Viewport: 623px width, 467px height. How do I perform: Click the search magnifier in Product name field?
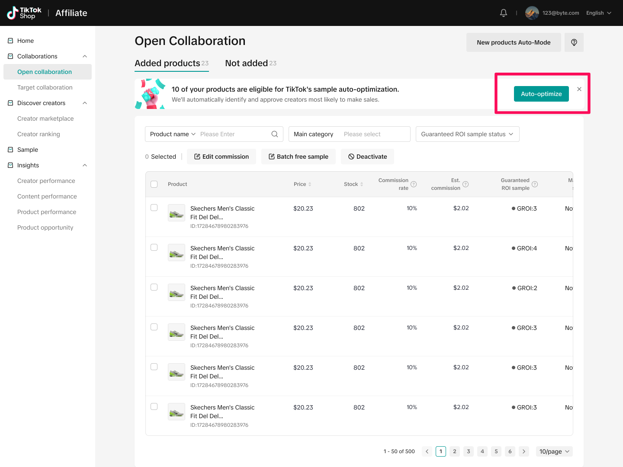(x=274, y=134)
